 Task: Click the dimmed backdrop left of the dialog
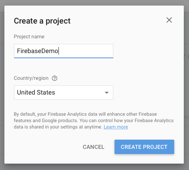pyautogui.click(x=2, y=85)
